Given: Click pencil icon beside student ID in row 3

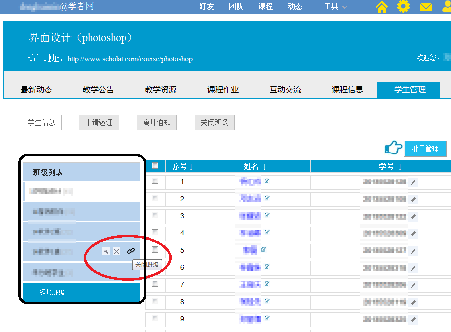Looking at the screenshot, I should click(413, 217).
